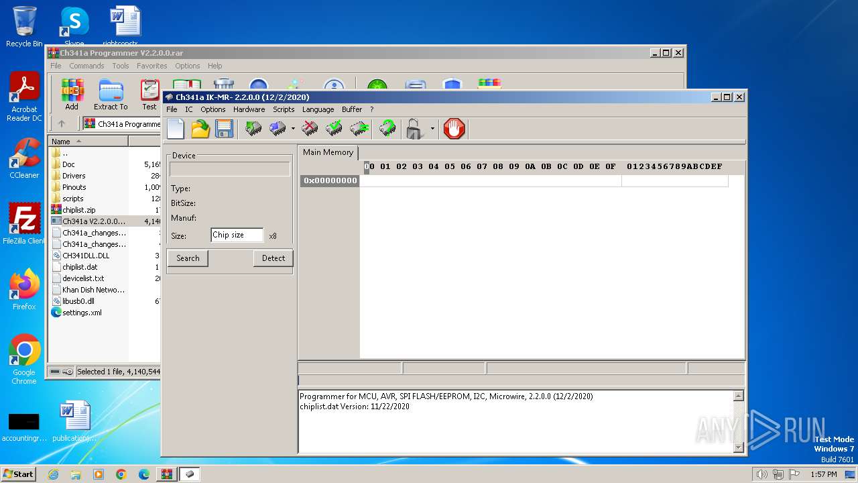The width and height of the screenshot is (858, 483).
Task: Detect chip using the green question-mark chip icon
Action: pyautogui.click(x=387, y=129)
